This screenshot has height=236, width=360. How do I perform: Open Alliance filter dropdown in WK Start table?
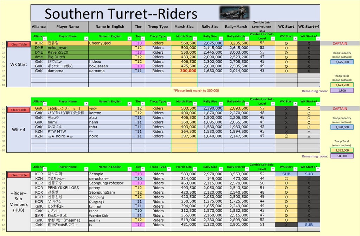pos(45,39)
